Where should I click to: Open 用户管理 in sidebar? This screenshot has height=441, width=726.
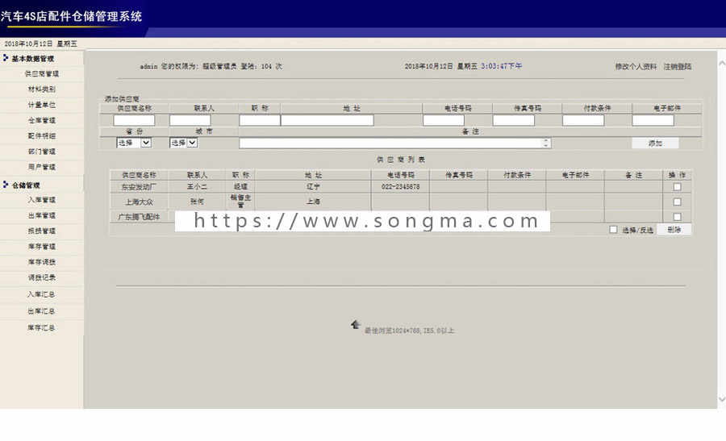coord(42,167)
